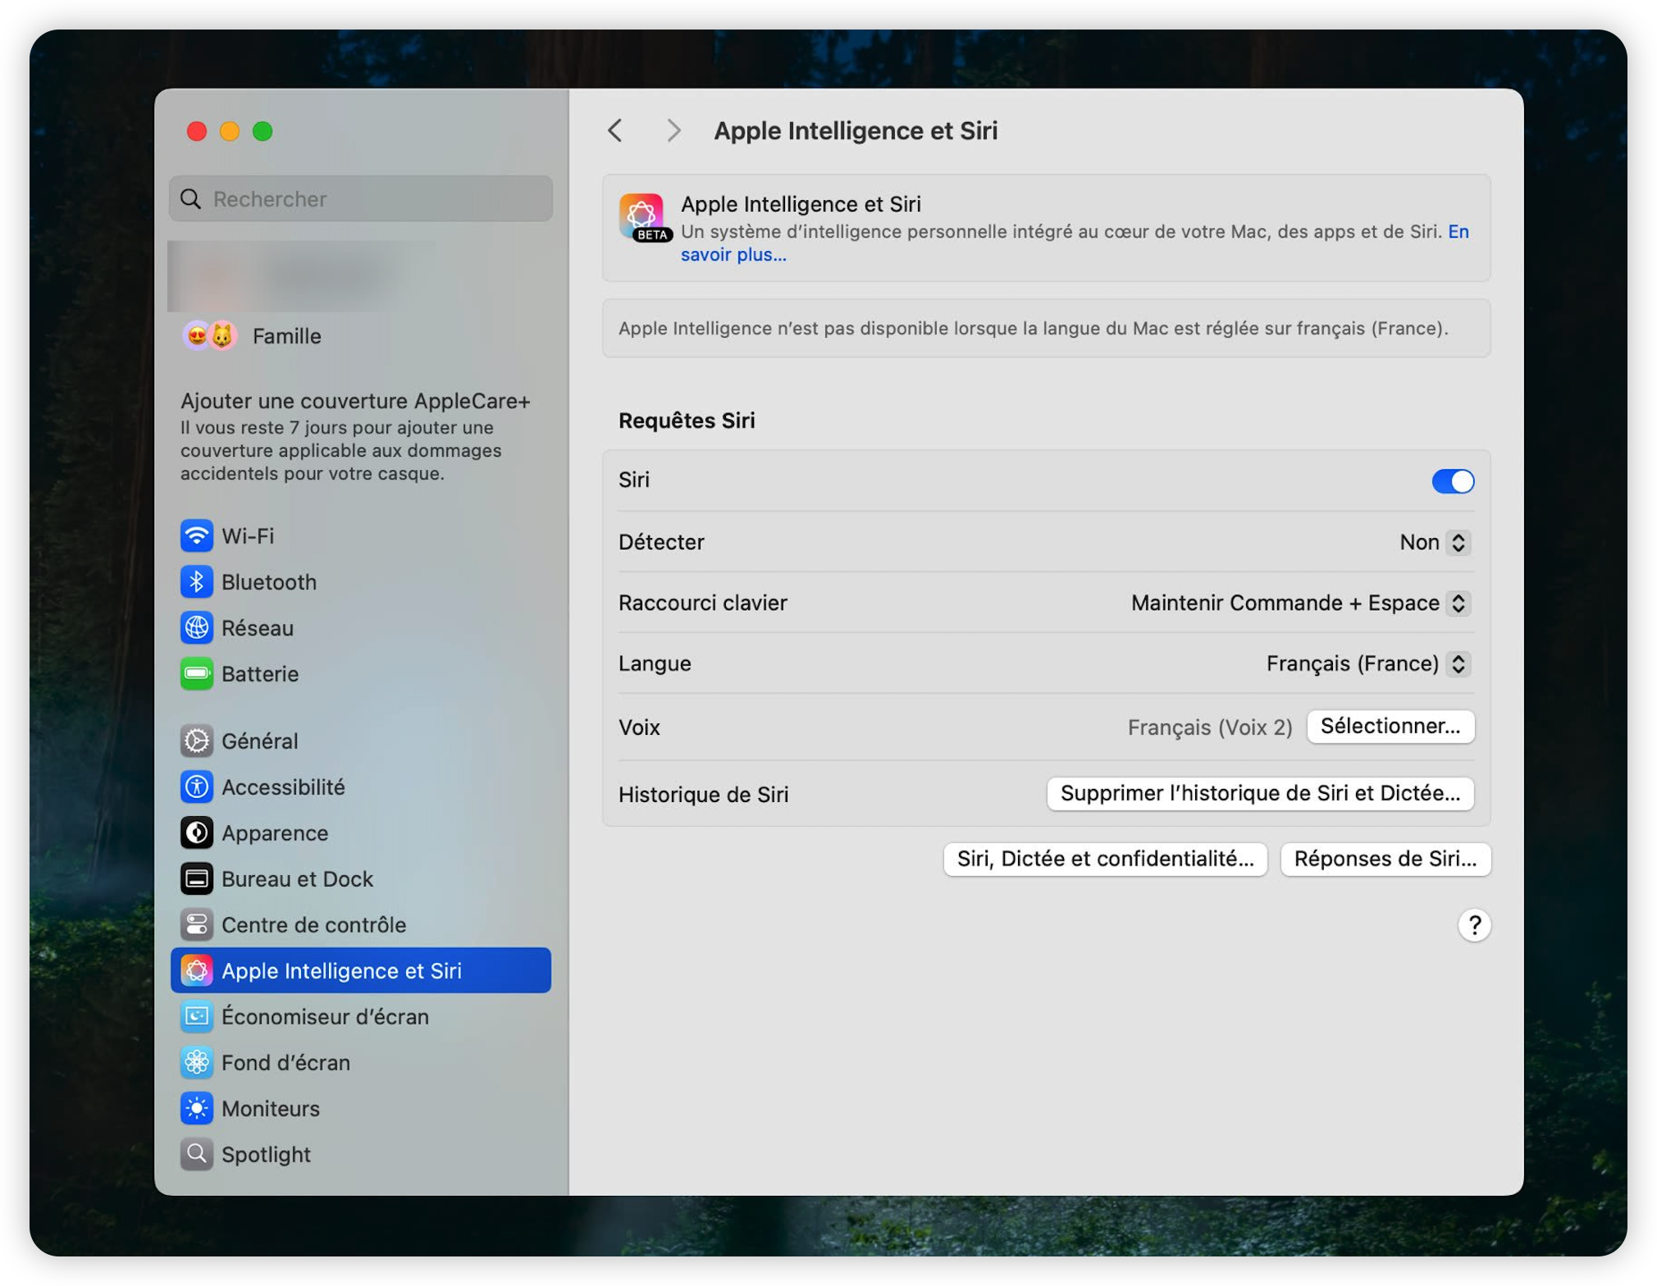Viewport: 1657px width, 1286px height.
Task: Click the Accessibilité icon
Action: click(x=196, y=787)
